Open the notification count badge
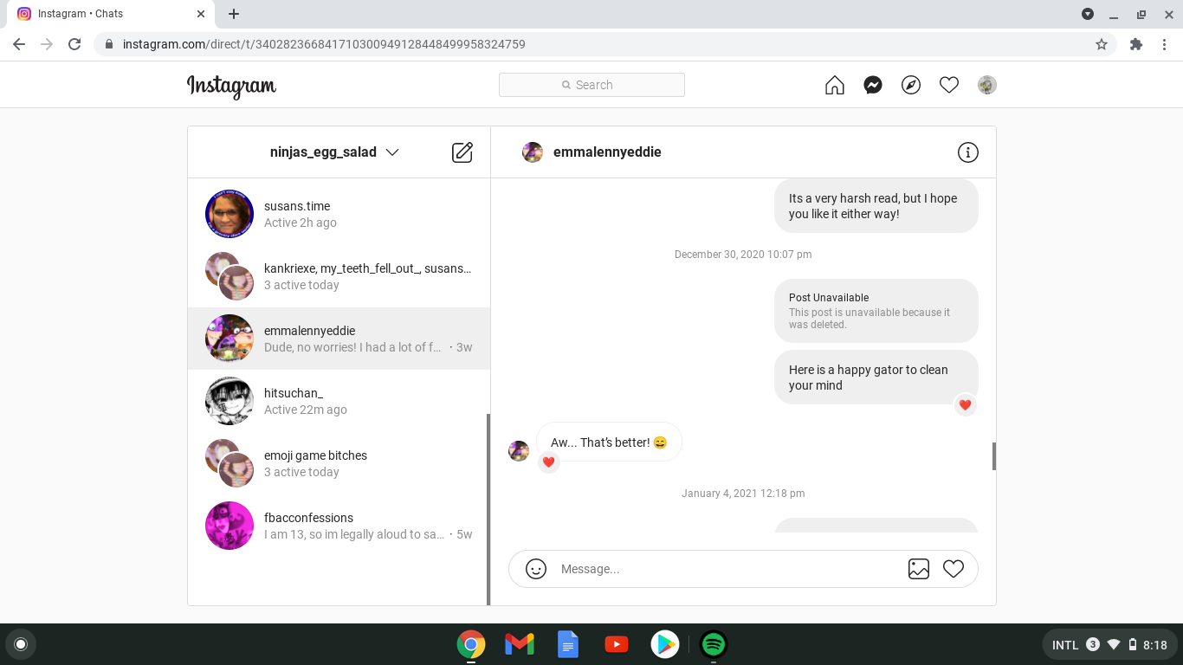 (x=1093, y=644)
